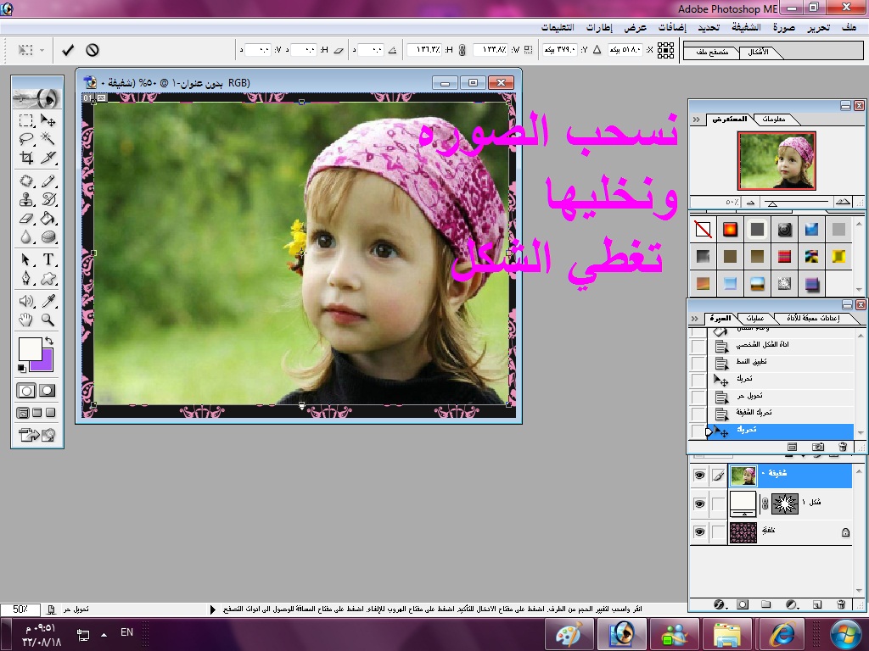Viewport: 869px width, 651px height.
Task: Open the adjustment layer dropdown
Action: tap(792, 604)
